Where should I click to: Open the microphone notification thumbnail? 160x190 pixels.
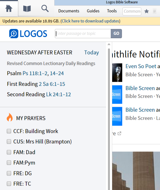pos(117,73)
